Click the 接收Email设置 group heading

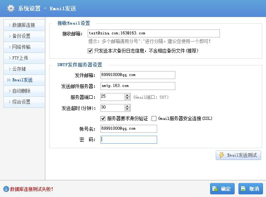(x=74, y=23)
